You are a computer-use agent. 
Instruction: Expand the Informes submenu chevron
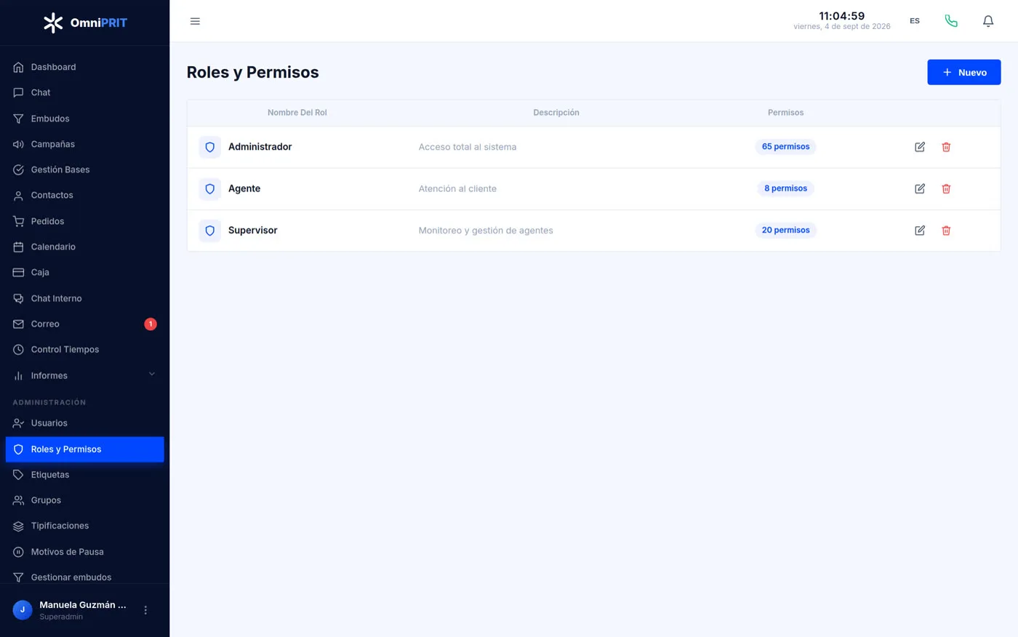152,374
